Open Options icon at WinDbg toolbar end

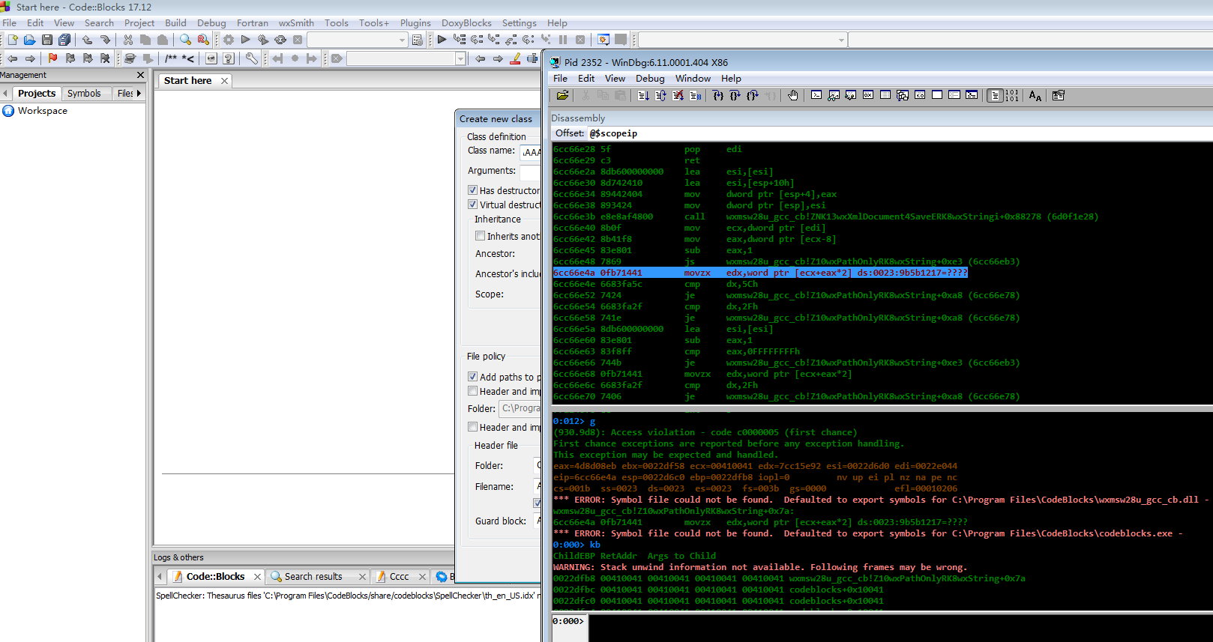[x=1059, y=95]
